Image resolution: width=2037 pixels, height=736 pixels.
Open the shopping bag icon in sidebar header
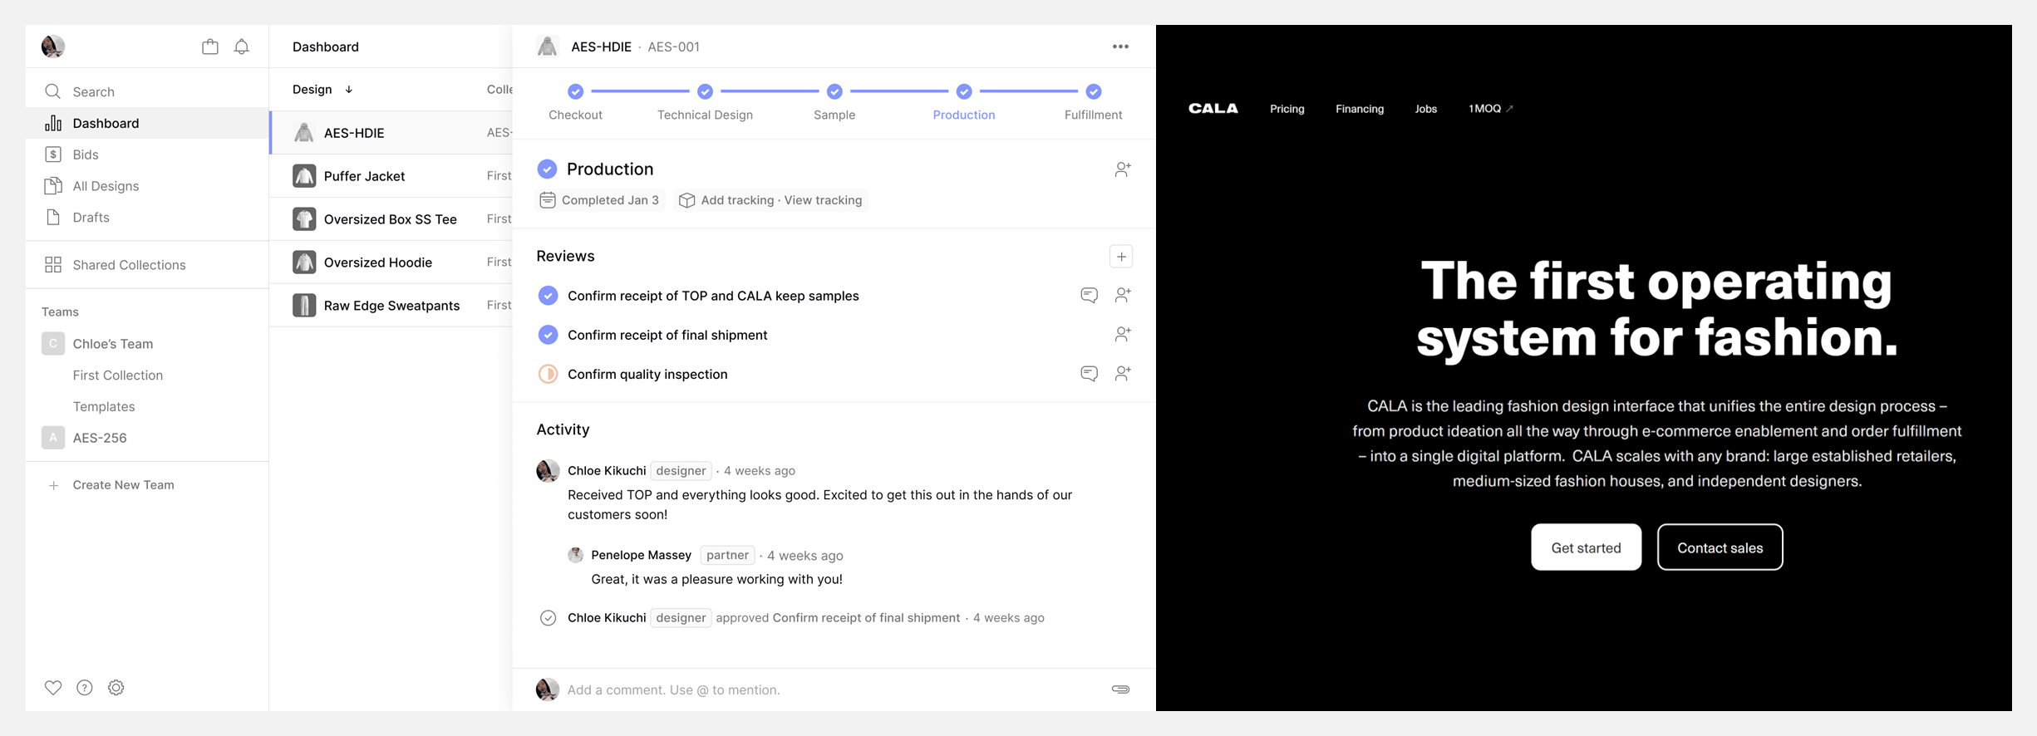point(210,47)
